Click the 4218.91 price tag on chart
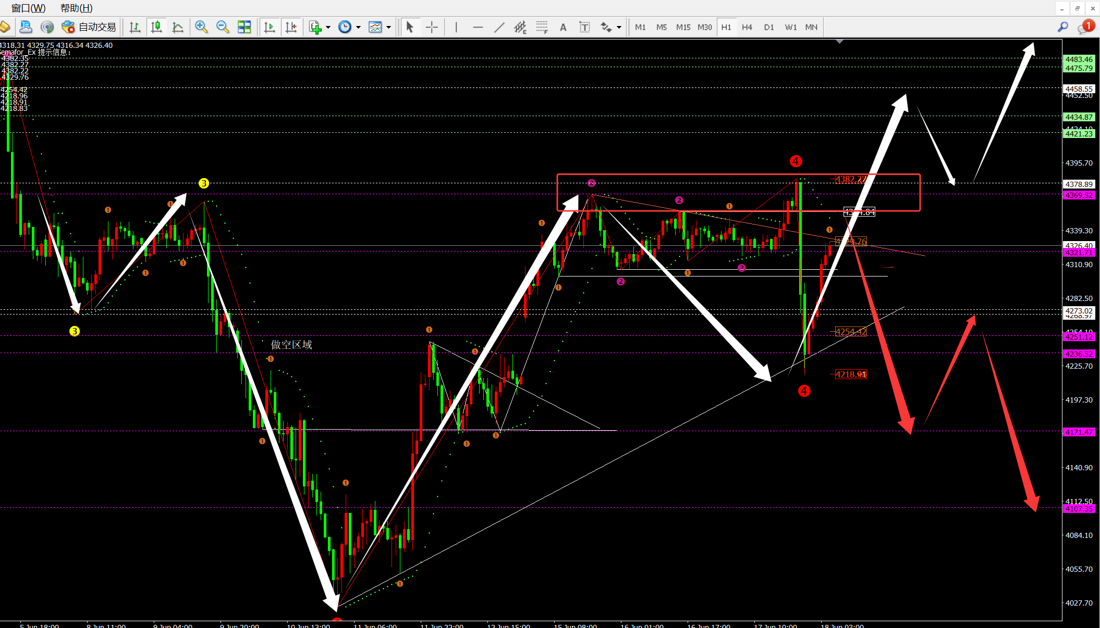 (851, 374)
